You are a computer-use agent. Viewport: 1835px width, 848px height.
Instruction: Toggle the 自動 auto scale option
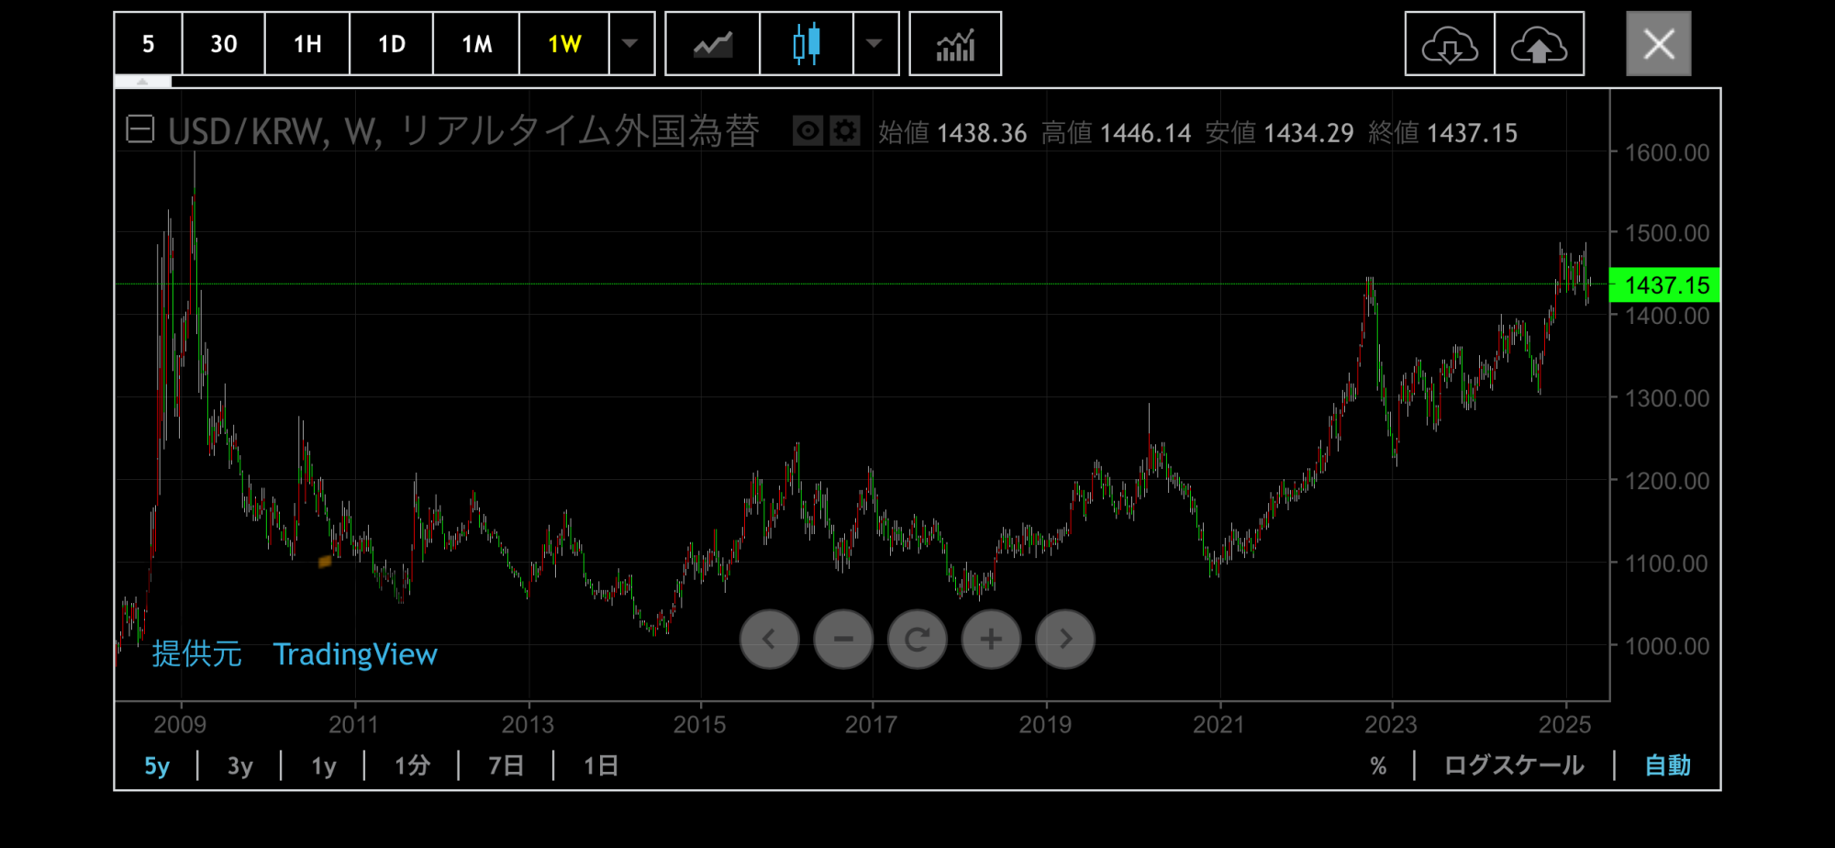click(1667, 765)
